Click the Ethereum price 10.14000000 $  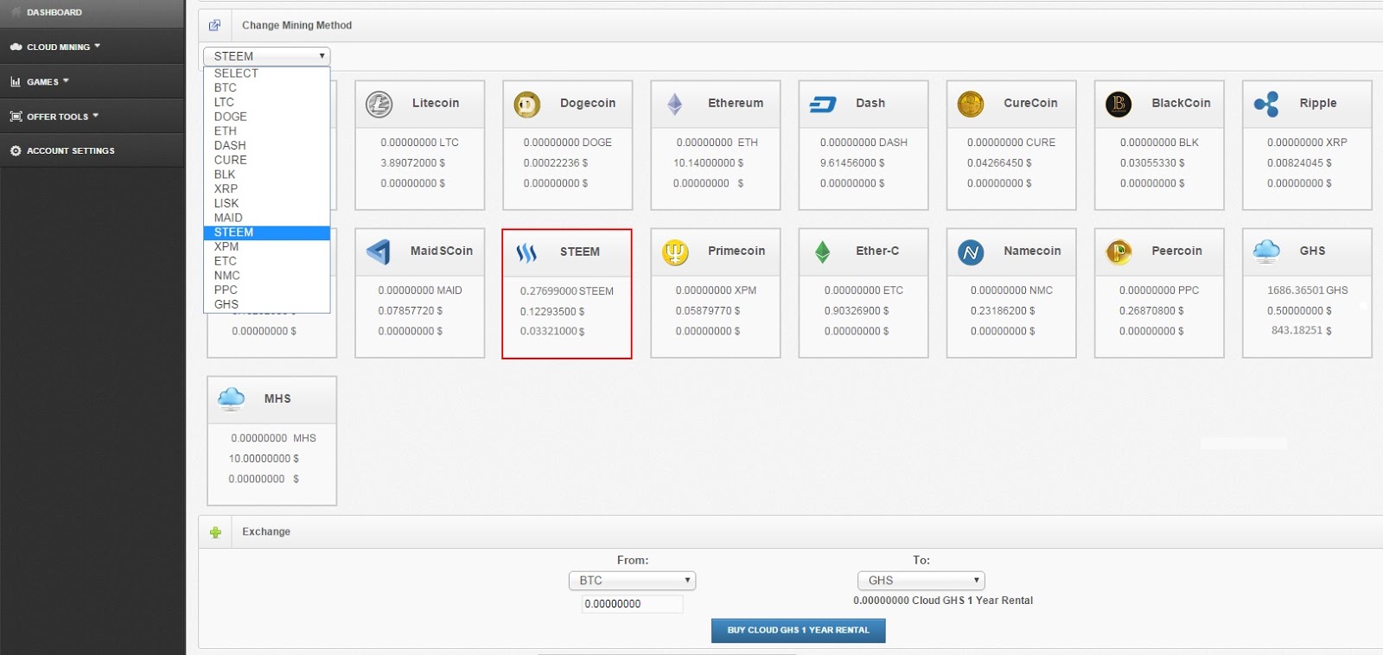pos(709,163)
